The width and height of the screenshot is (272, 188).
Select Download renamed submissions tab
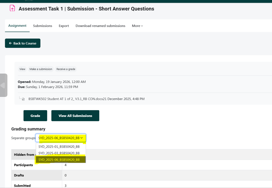[x=100, y=26]
